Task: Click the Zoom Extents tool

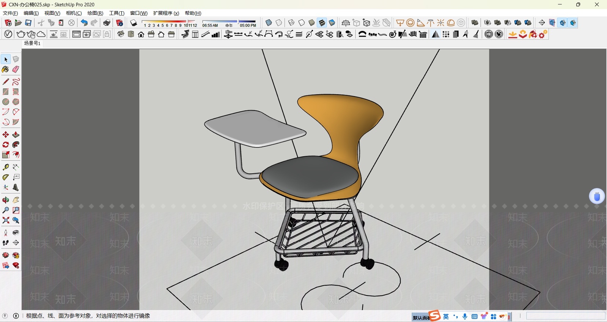Action: 6,220
